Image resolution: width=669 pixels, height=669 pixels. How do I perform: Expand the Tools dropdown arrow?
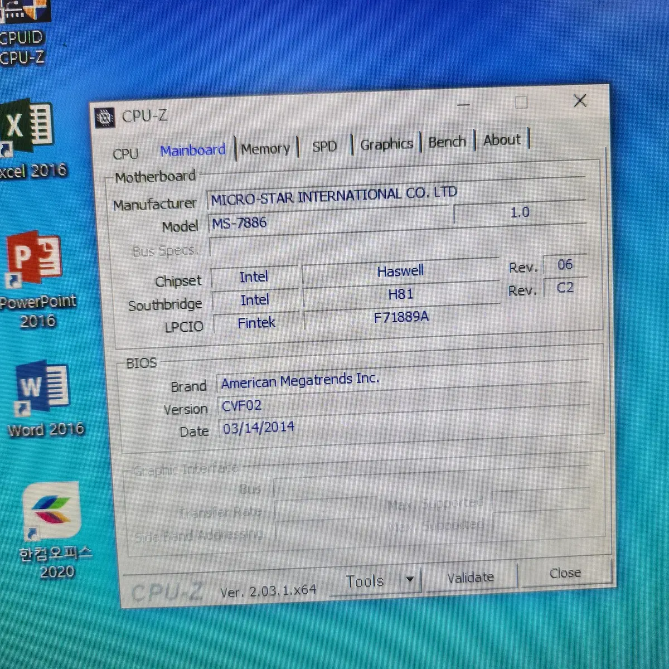(x=410, y=580)
